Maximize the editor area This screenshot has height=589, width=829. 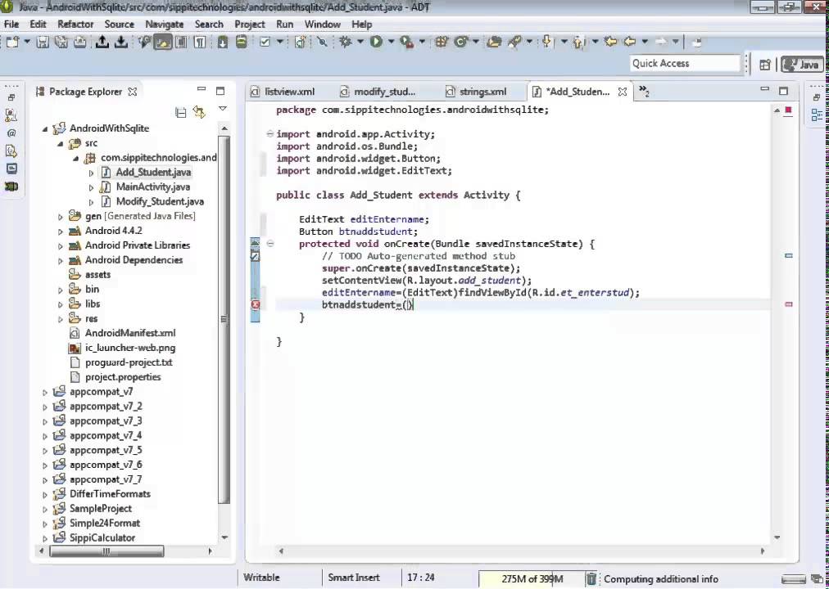(783, 91)
